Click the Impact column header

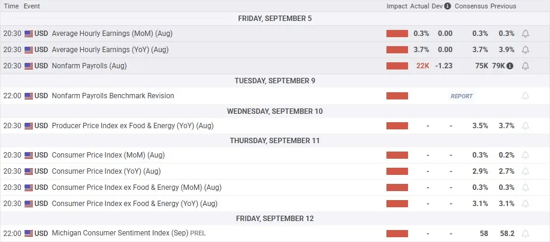click(397, 6)
